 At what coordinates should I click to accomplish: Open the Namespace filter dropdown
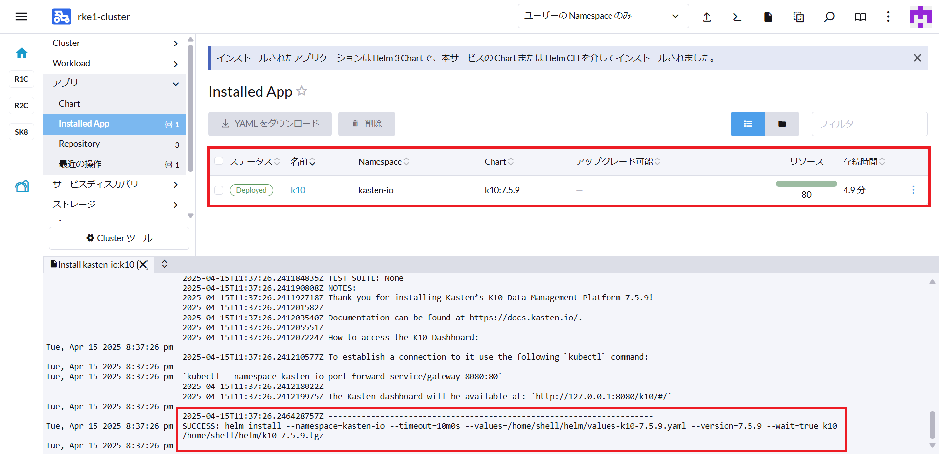[x=603, y=16]
